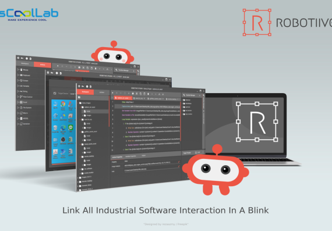Click the path value input field
Screen dimensions: 332x231
click(151, 169)
